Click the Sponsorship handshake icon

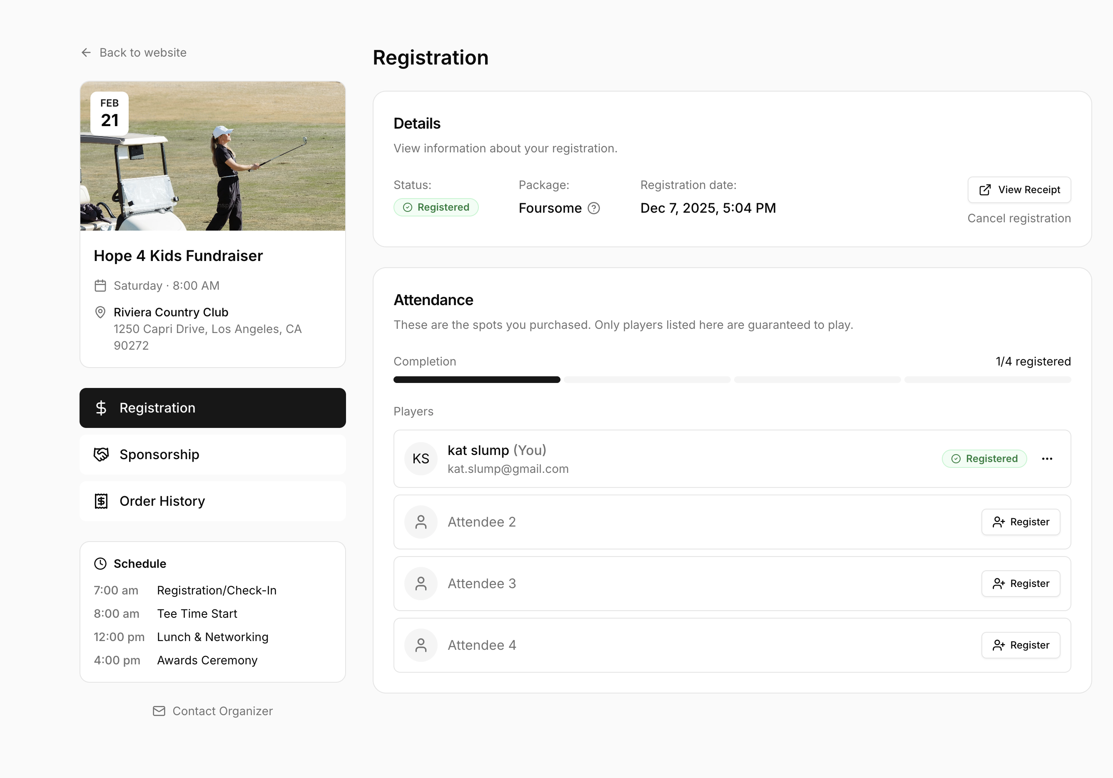(101, 454)
